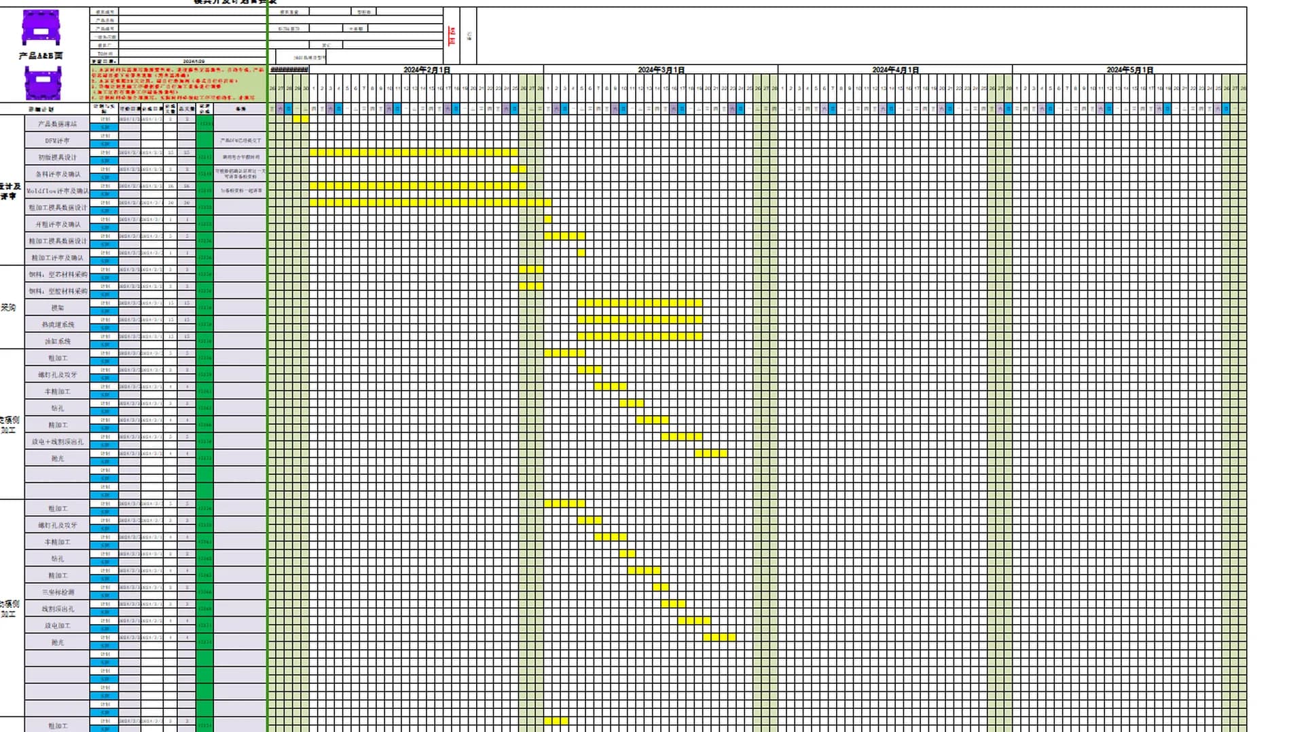Select the 2024年2月1日 month header
Screen dimensions: 1304x732
(427, 70)
